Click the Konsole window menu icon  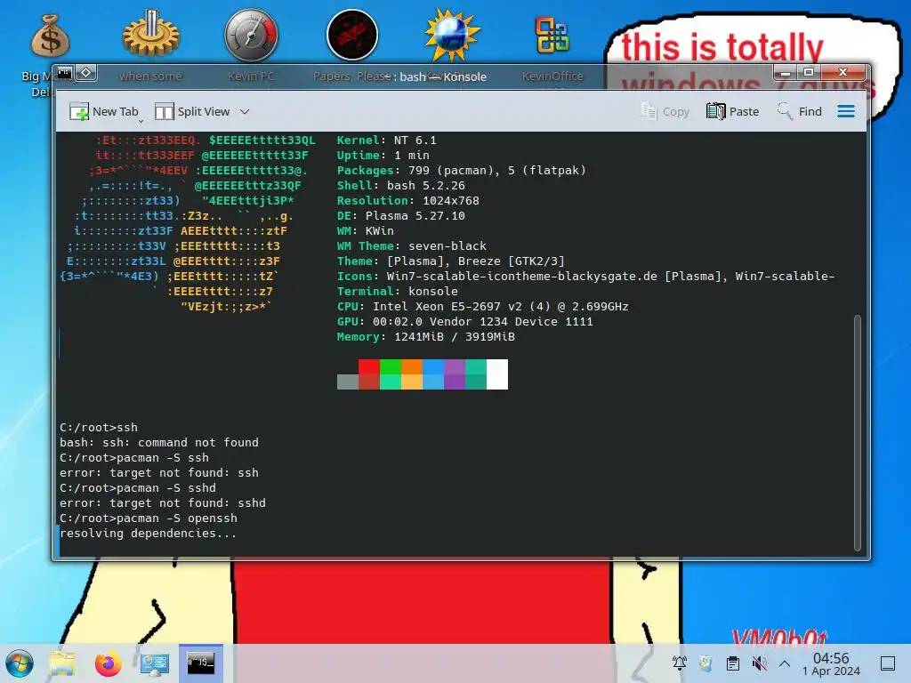coord(64,73)
